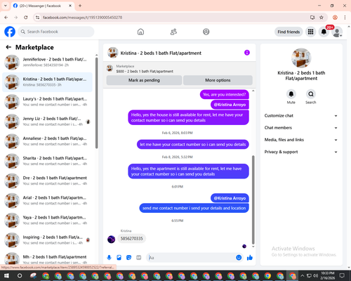Search in conversation magnifier icon

[x=311, y=94]
